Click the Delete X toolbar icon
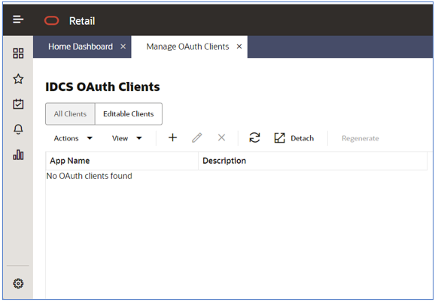435x302 pixels. (221, 137)
